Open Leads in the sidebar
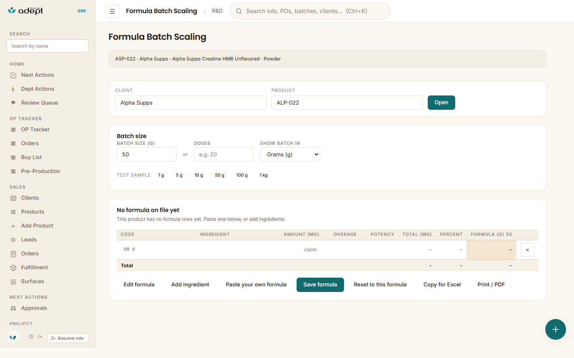Viewport: 574px width, 358px height. coord(29,239)
